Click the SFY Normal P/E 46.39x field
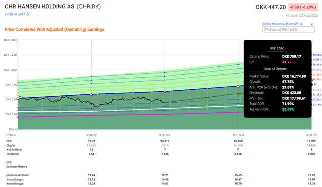This screenshot has height=187, width=322. click(288, 30)
